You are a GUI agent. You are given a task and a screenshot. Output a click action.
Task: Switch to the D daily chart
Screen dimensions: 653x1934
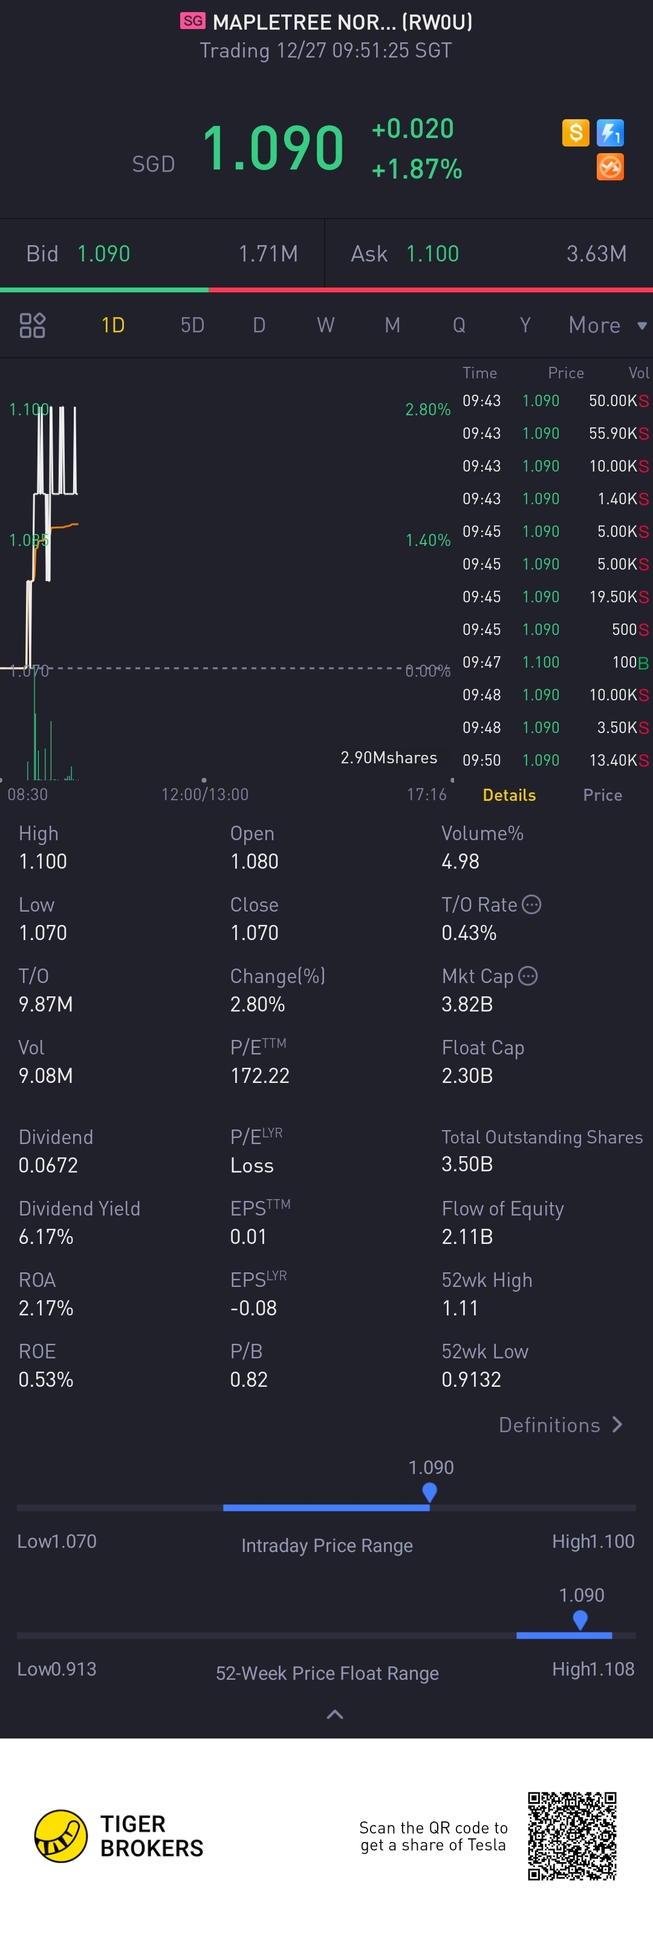[259, 325]
